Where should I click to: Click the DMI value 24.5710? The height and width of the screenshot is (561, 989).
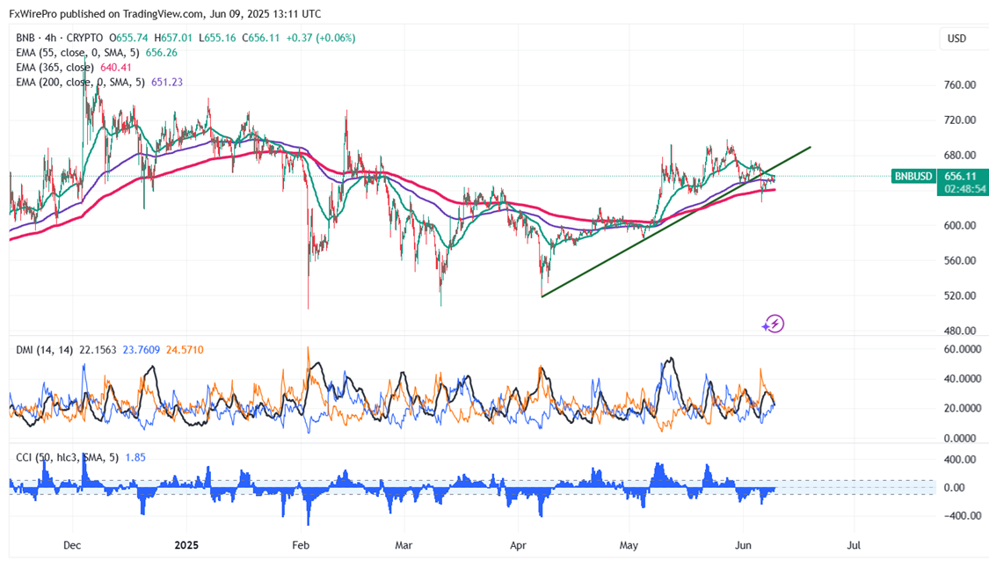[x=185, y=350]
